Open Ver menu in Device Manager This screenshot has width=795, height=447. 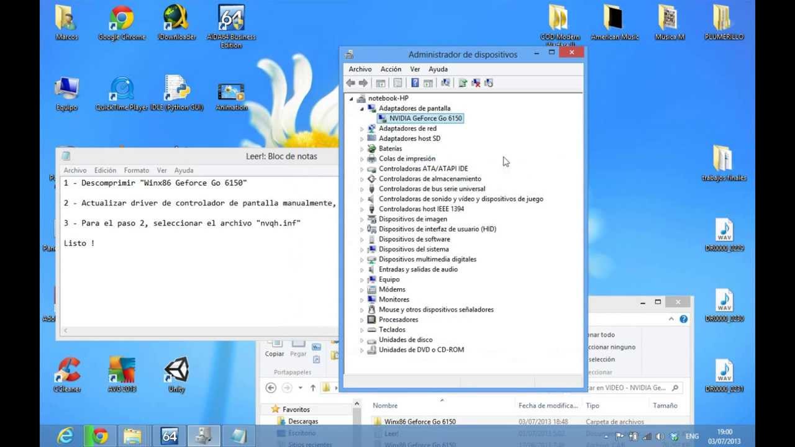(x=415, y=69)
